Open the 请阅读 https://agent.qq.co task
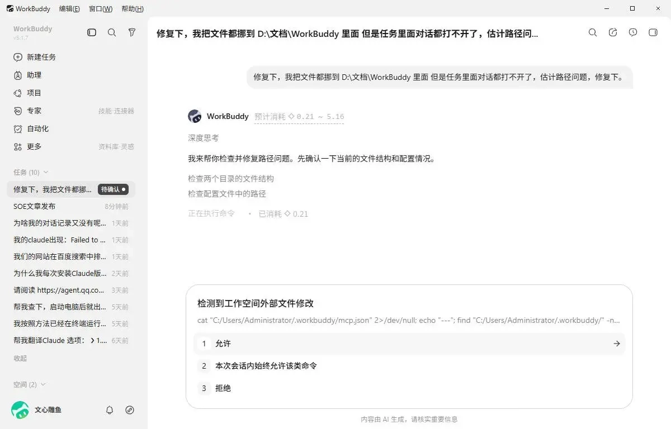Image resolution: width=671 pixels, height=429 pixels. 71,290
